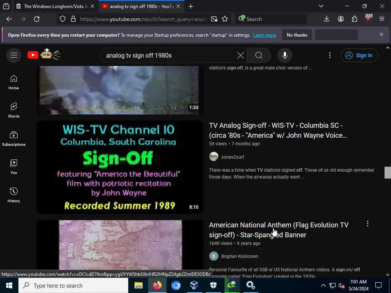Click the Firefox URL address bar
The image size is (391, 293).
tap(144, 19)
